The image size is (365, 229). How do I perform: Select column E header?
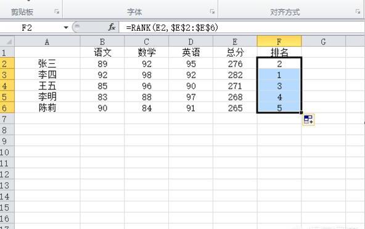pyautogui.click(x=235, y=42)
